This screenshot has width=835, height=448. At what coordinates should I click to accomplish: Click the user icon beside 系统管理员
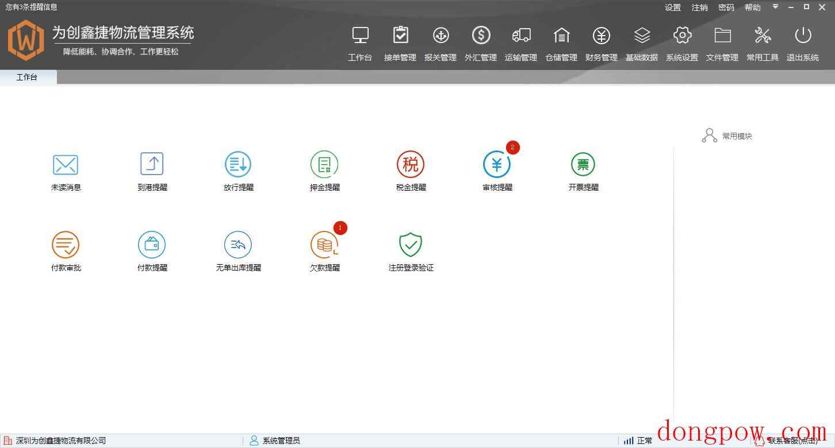pos(254,441)
